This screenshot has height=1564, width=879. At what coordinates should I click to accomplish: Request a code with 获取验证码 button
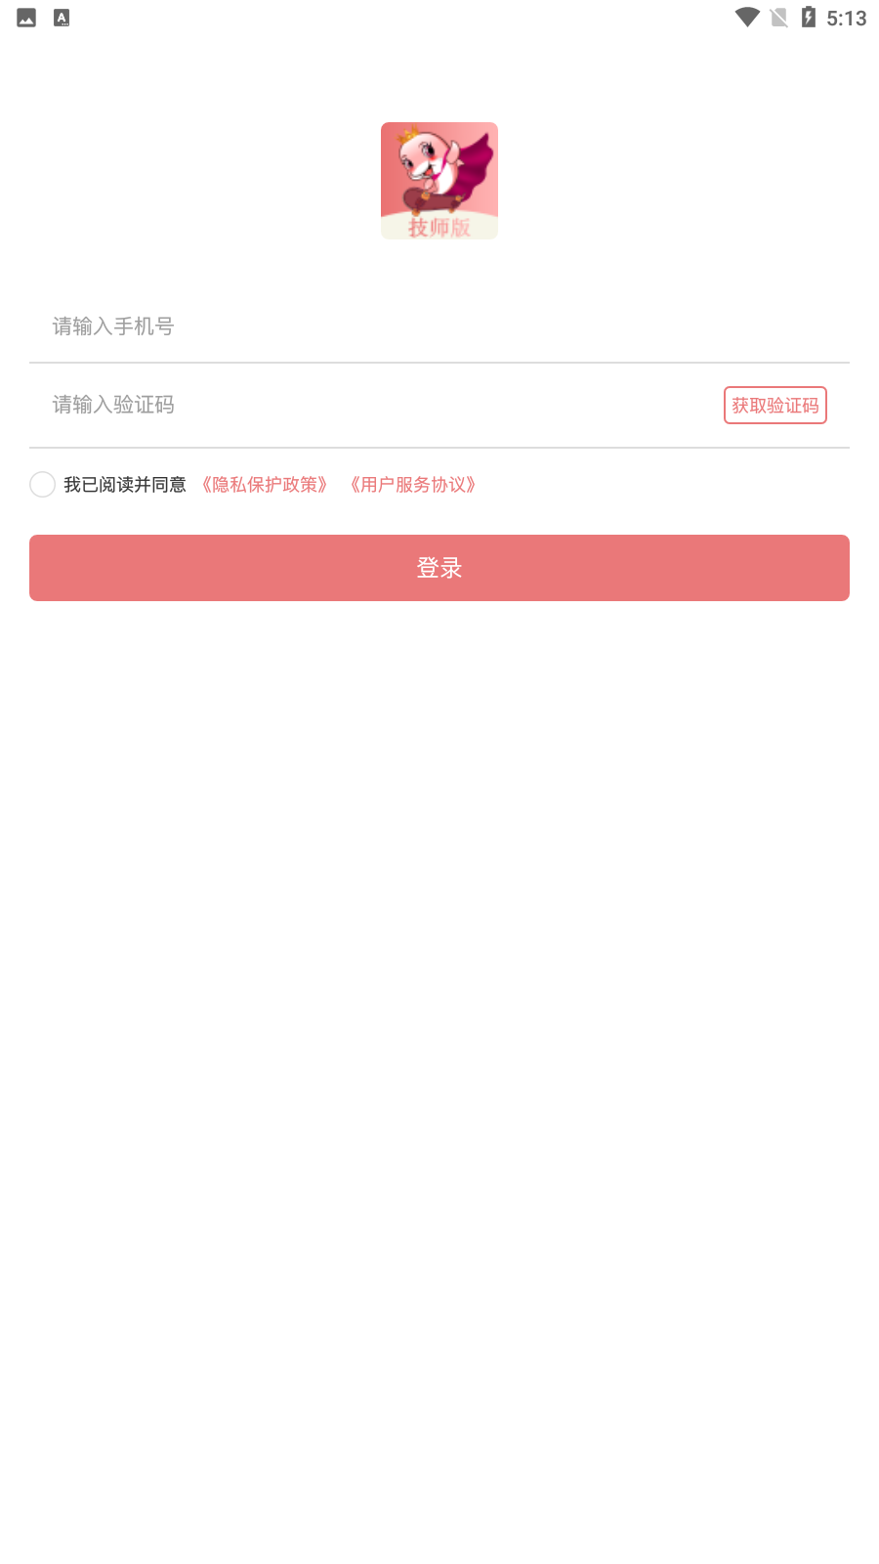(x=775, y=406)
